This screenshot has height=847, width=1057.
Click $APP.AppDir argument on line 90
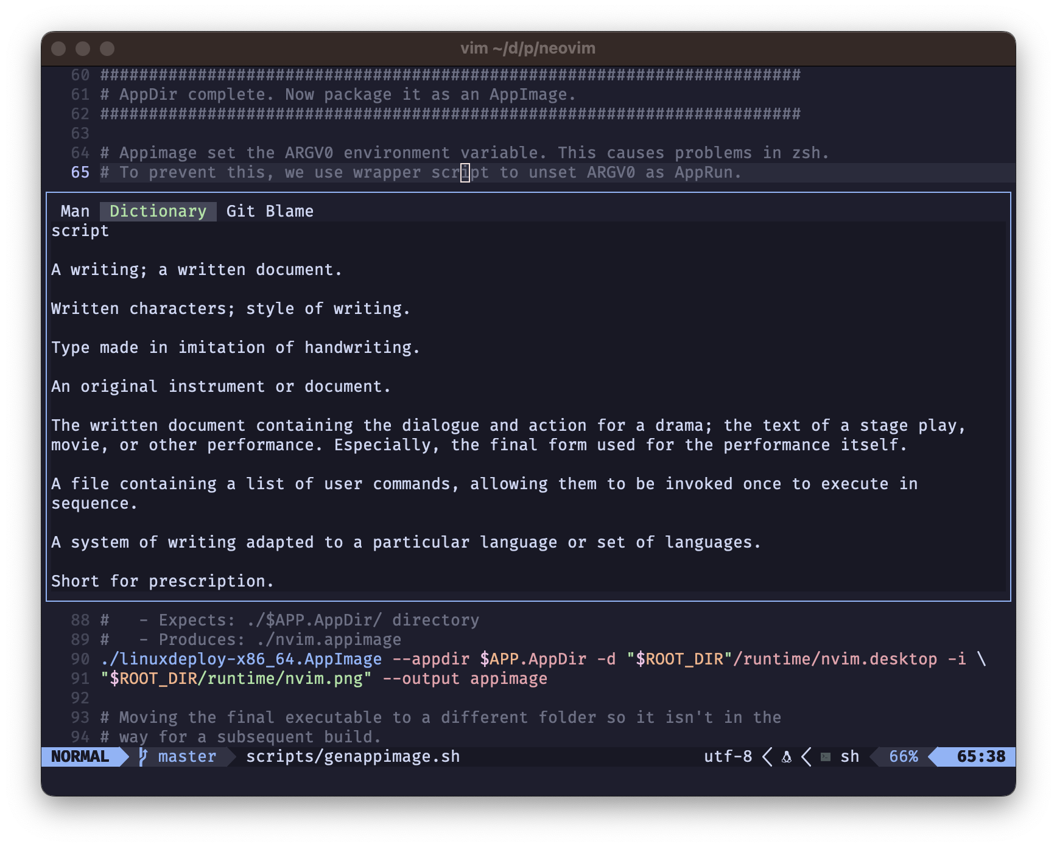[x=533, y=659]
